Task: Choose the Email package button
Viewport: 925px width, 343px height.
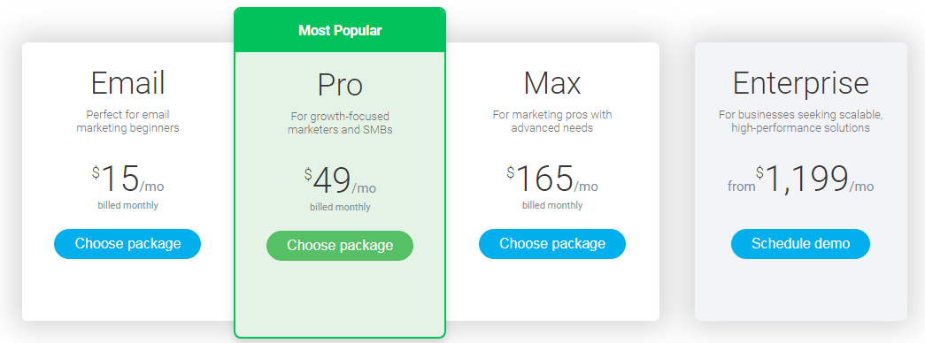Action: [x=127, y=244]
